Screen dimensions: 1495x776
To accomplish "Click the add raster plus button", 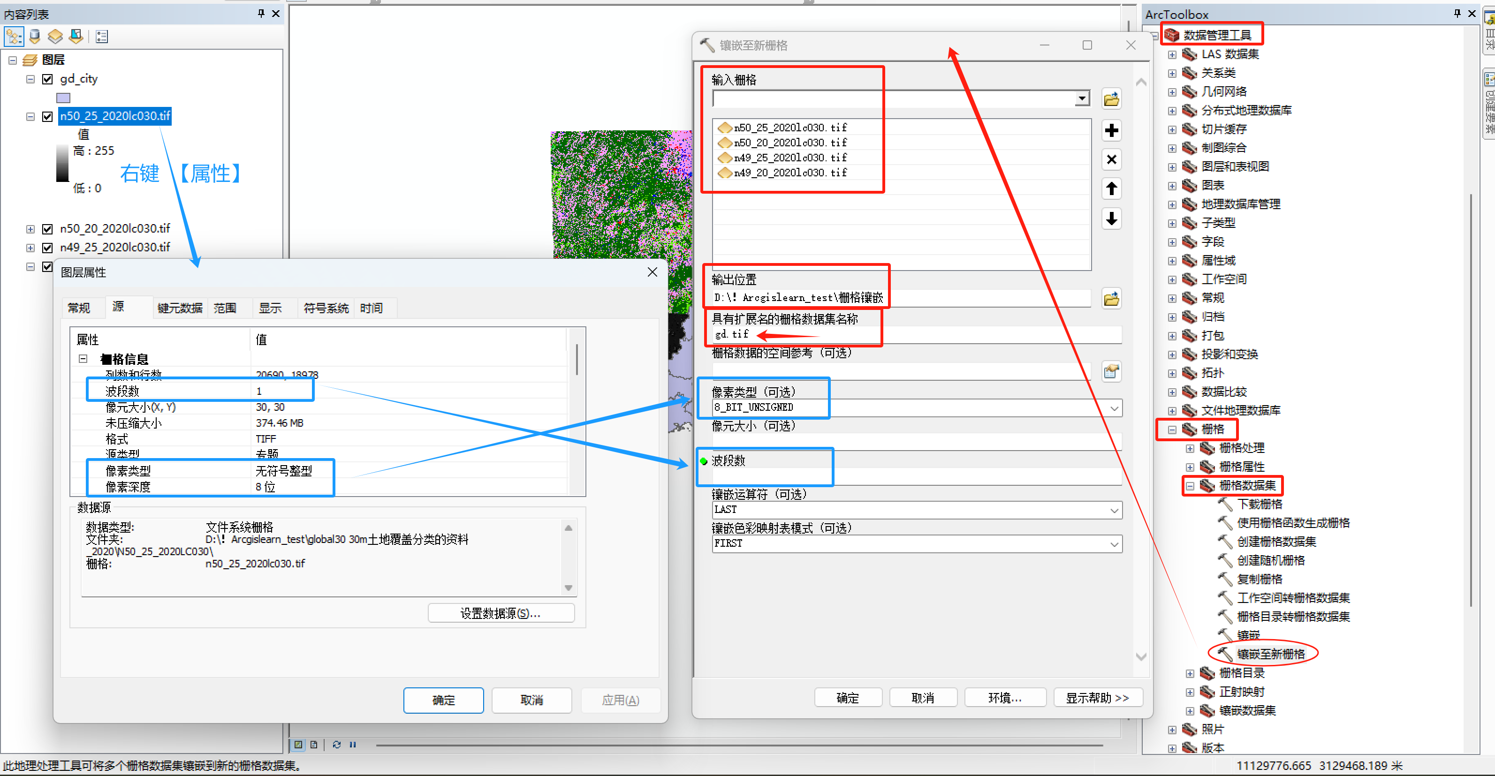I will 1111,130.
